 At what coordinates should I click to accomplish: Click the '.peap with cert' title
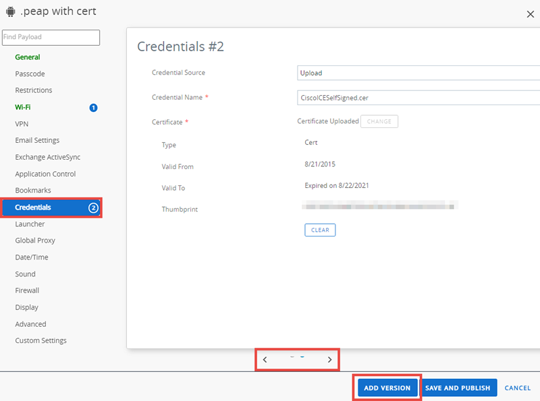pyautogui.click(x=58, y=11)
